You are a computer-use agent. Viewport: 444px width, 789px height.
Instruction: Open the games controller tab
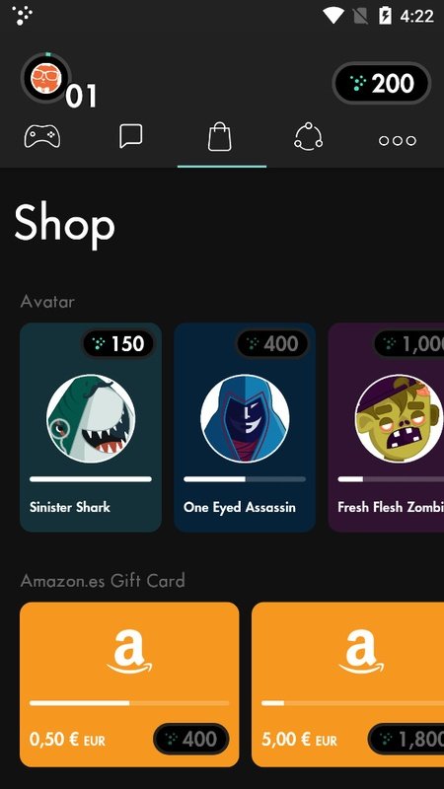[42, 136]
